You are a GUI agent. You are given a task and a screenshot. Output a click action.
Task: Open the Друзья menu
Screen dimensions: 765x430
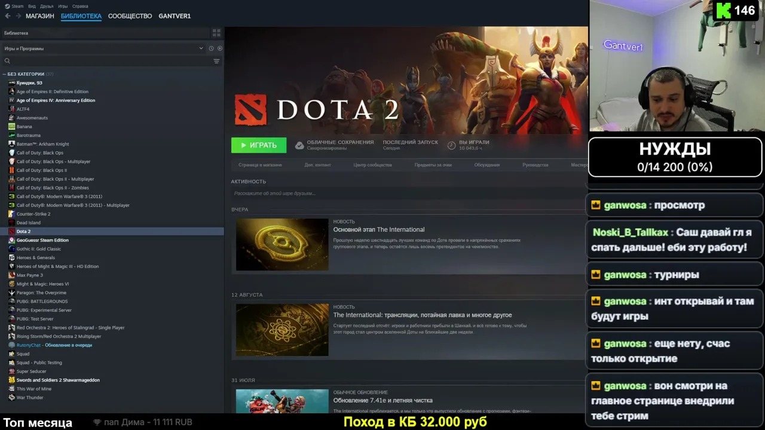click(47, 6)
